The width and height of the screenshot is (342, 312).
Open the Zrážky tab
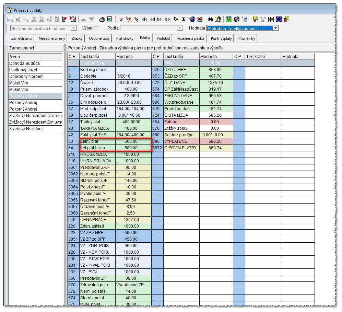[x=77, y=38]
